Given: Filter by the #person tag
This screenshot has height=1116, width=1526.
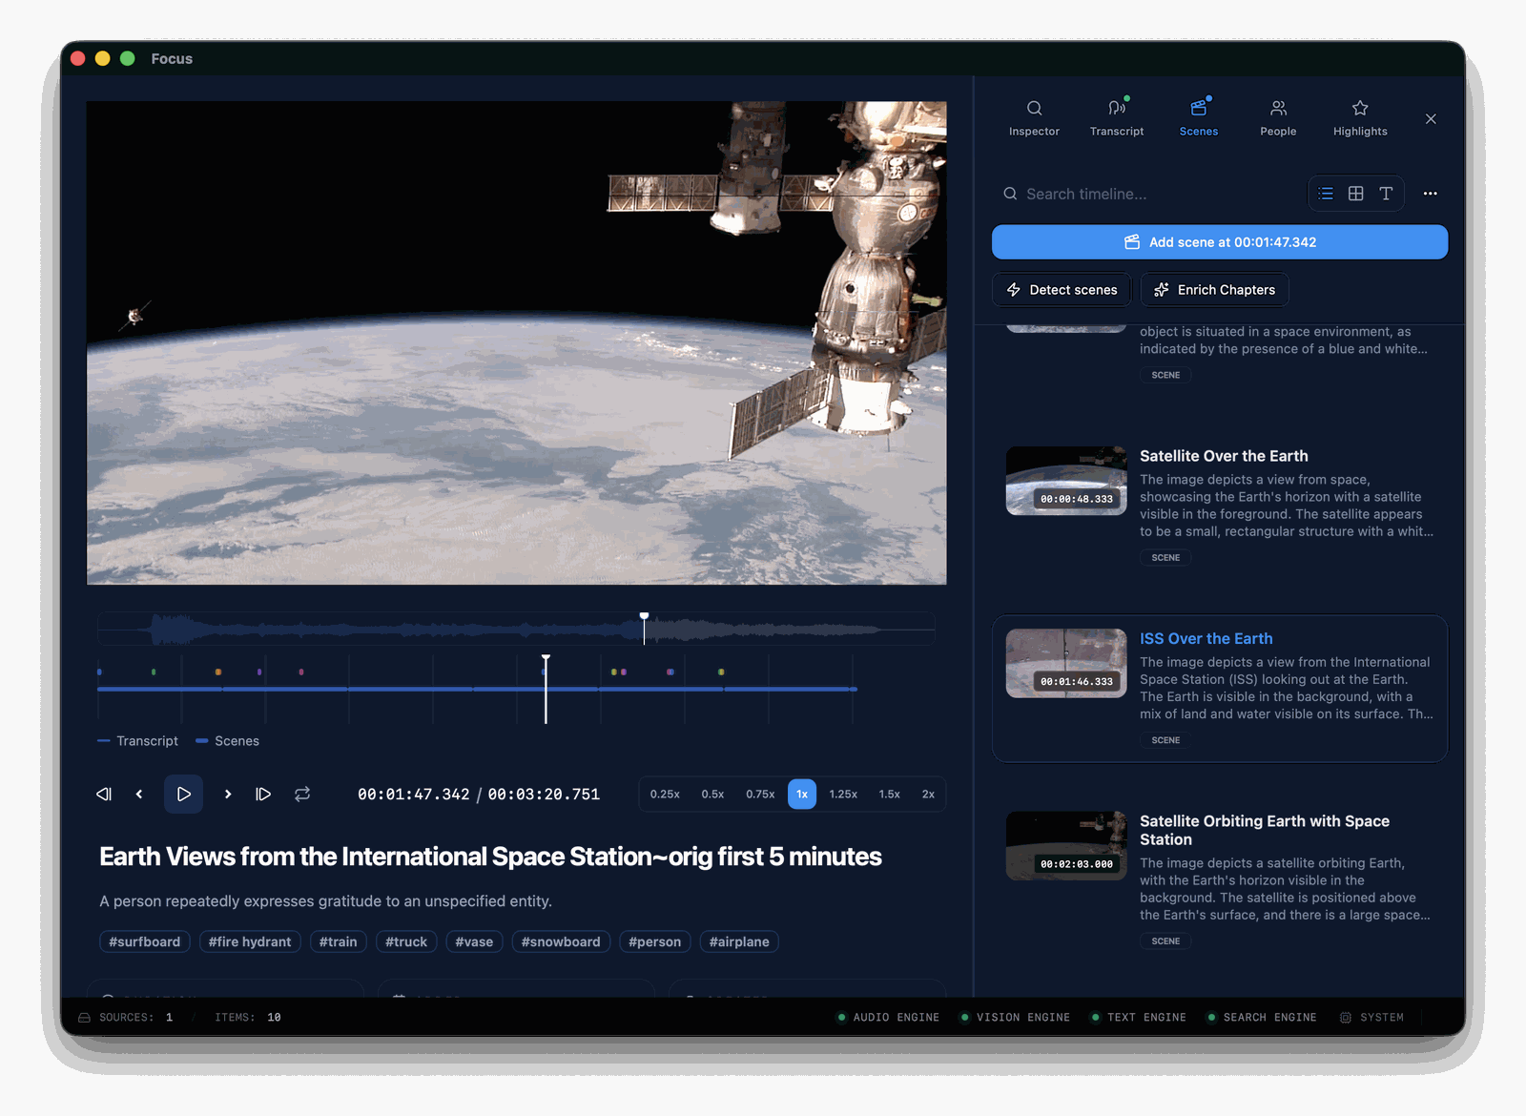Looking at the screenshot, I should 655,941.
